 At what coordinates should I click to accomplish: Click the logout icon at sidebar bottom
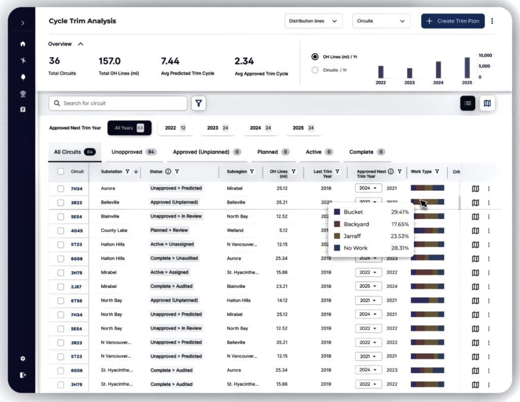(x=23, y=375)
